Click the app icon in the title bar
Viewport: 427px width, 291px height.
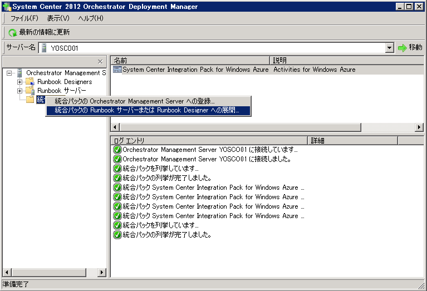(7, 7)
